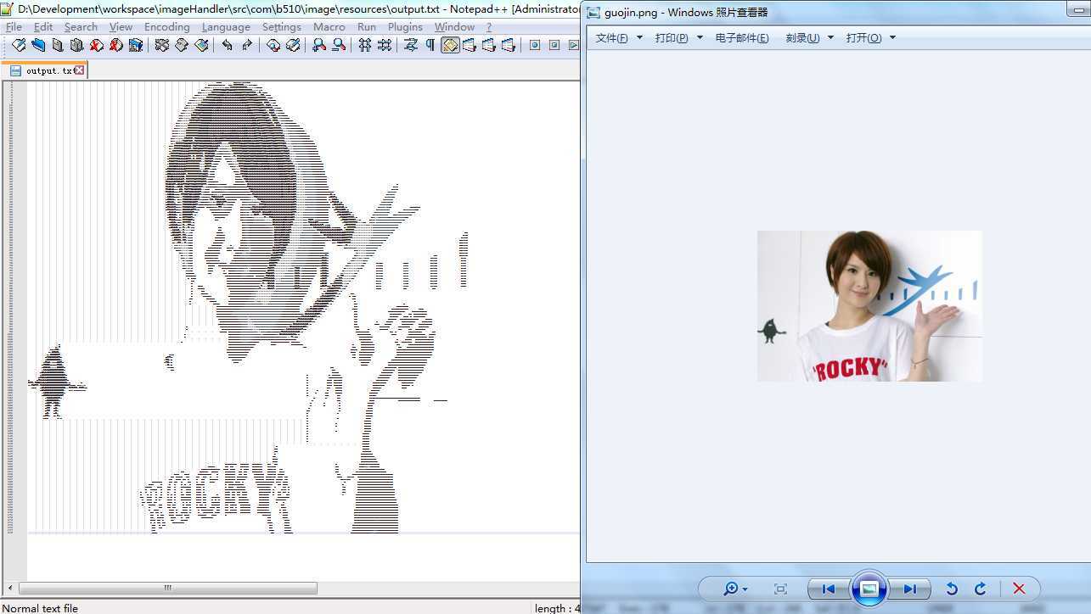This screenshot has height=614, width=1091.
Task: Open the File menu in Notepad++
Action: [x=14, y=27]
